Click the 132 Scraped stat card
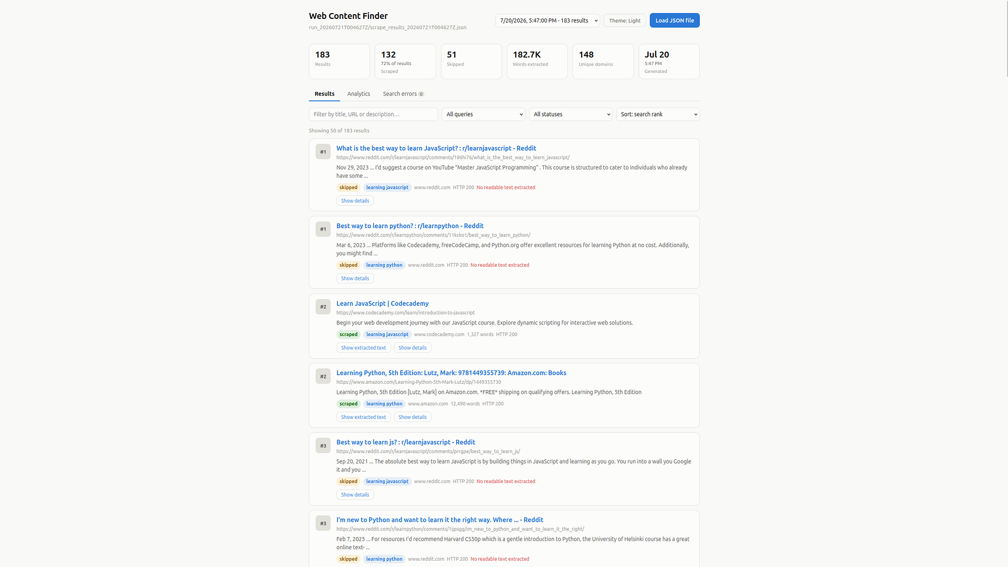The width and height of the screenshot is (1008, 567). 405,61
